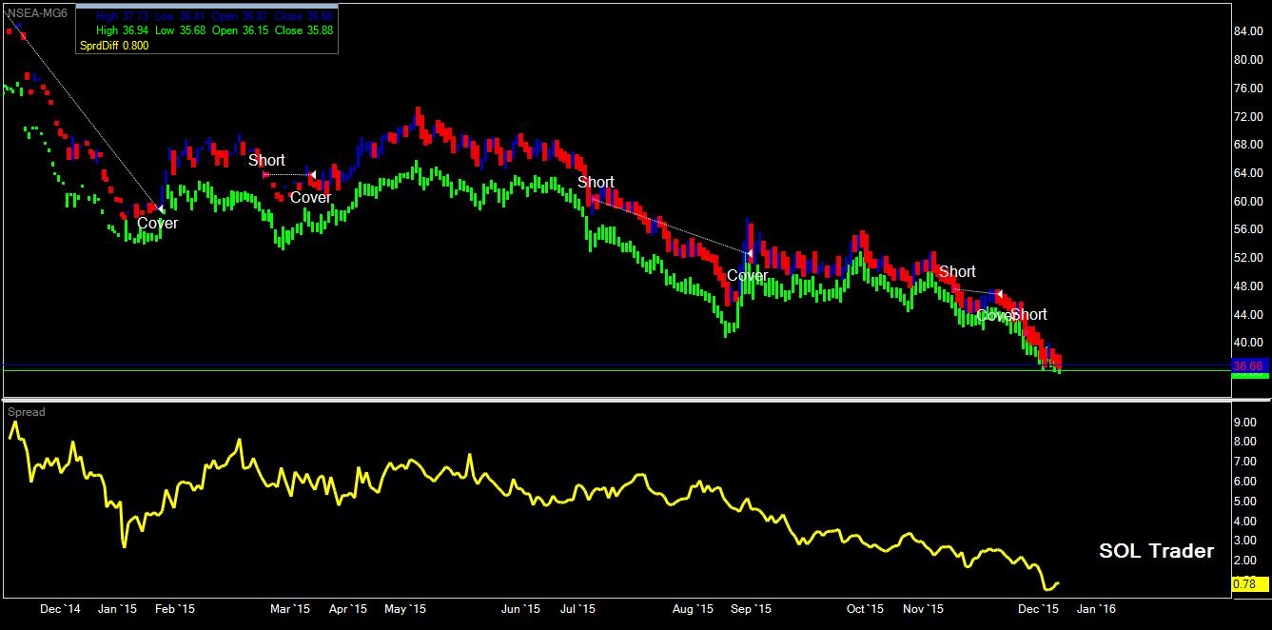Screen dimensions: 1272x630
Task: Click the Dec `14 date axis label
Action: coord(62,608)
